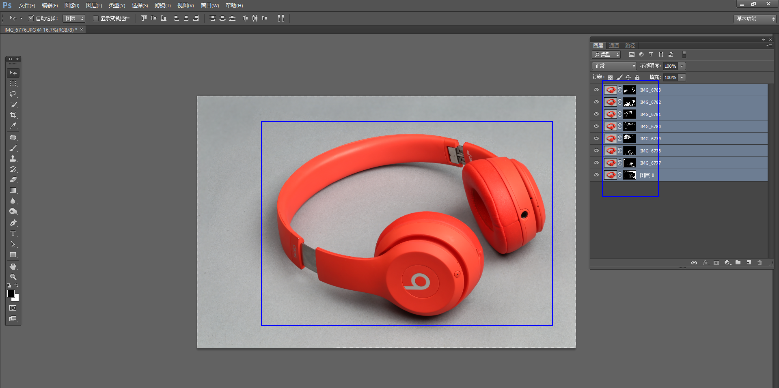Viewport: 779px width, 388px height.
Task: Create a new fill or adjustment layer
Action: tap(727, 263)
